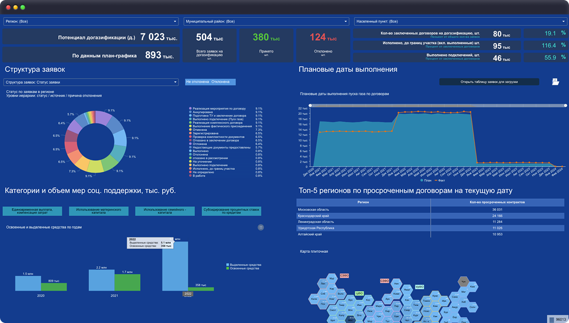The image size is (569, 323).
Task: Choose Использование семейного капитала category
Action: pos(165,211)
